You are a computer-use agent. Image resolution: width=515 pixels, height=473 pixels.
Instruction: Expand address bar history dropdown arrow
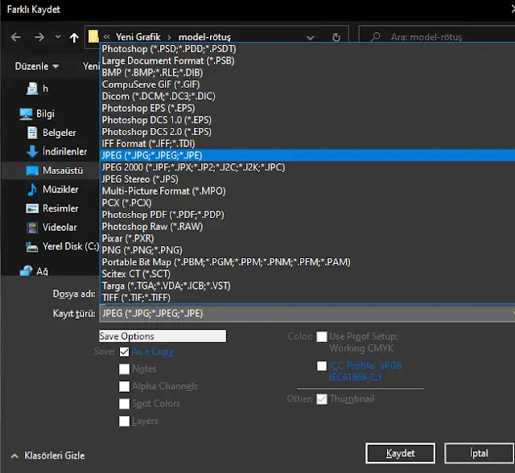point(310,38)
